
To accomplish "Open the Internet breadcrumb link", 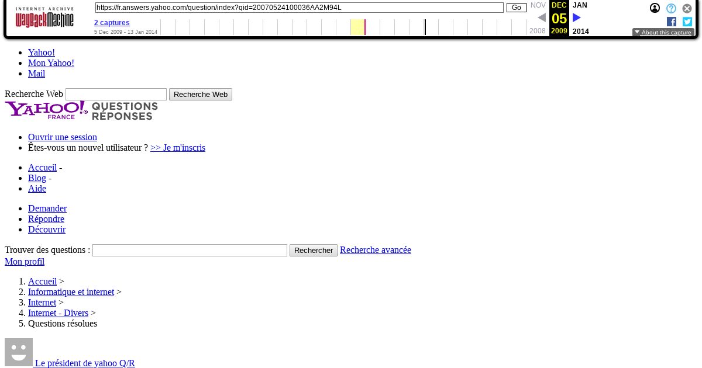I will point(42,303).
